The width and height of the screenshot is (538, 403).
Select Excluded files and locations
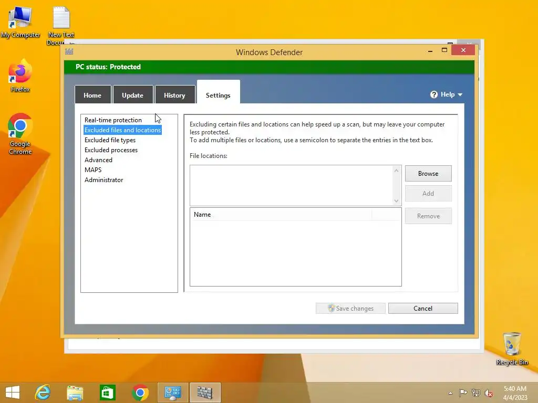coord(122,130)
